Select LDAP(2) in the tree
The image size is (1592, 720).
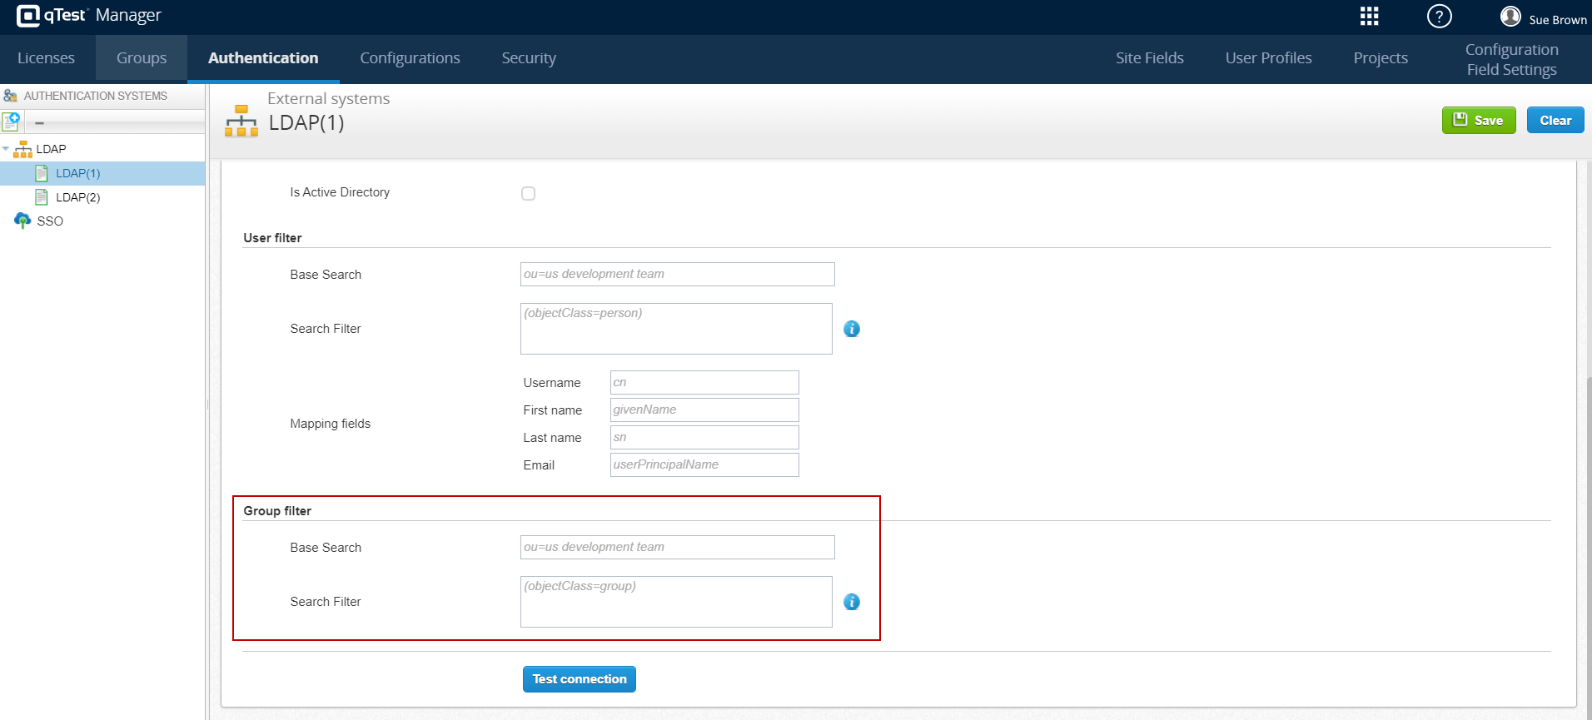click(x=77, y=197)
